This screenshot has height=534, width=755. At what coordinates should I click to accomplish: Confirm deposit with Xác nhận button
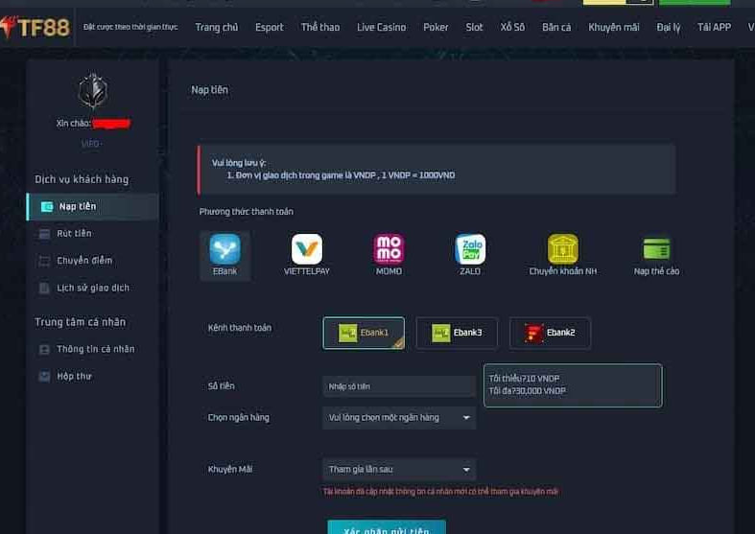pyautogui.click(x=387, y=527)
